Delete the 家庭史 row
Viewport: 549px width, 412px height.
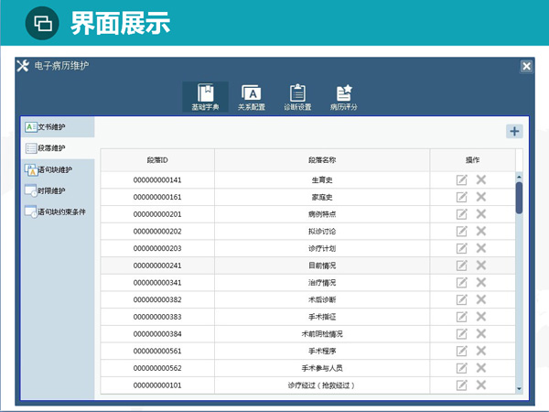(481, 197)
